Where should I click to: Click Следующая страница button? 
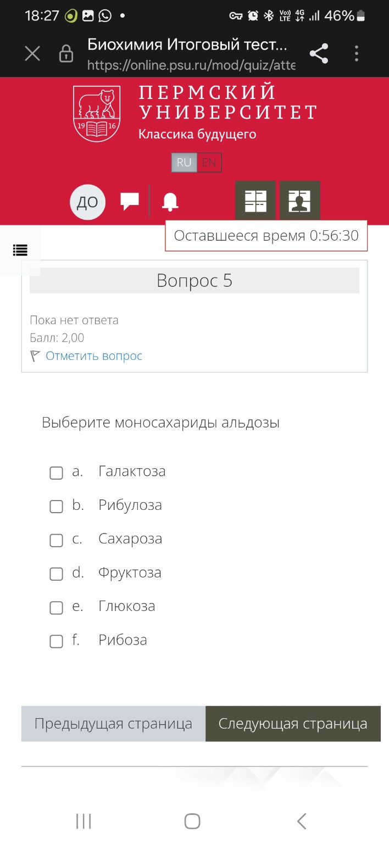(x=293, y=724)
